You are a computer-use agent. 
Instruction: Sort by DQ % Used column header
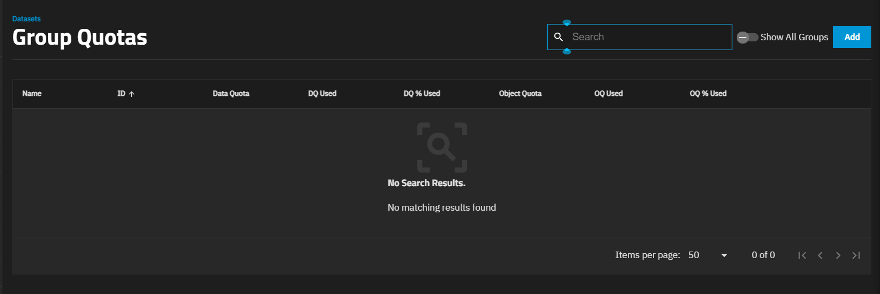coord(422,94)
